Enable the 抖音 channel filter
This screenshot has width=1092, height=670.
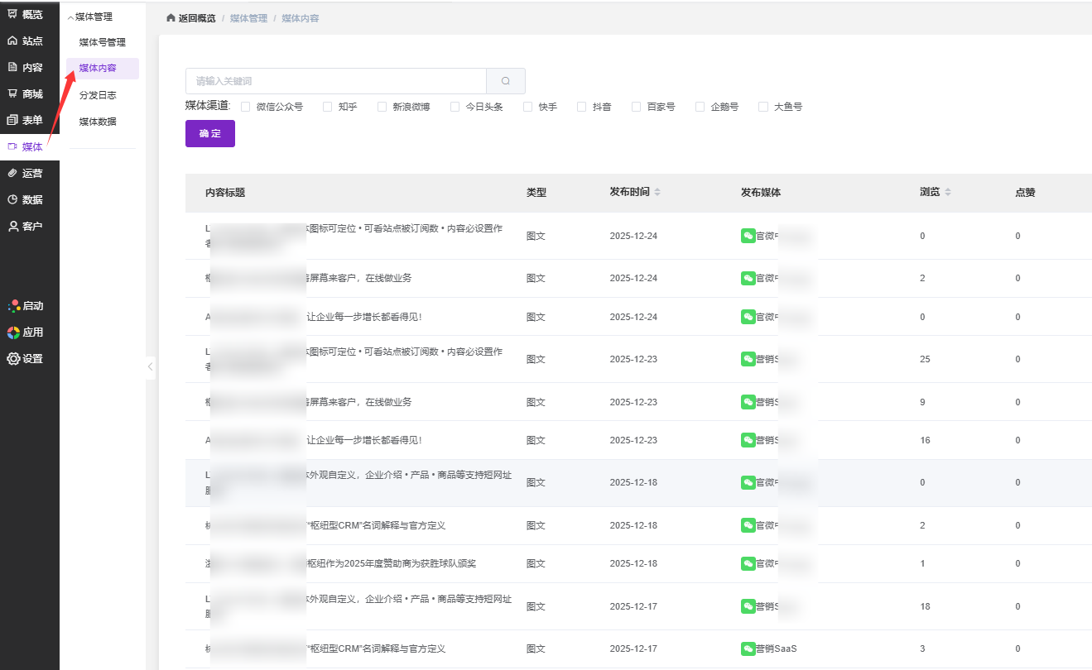coord(582,107)
